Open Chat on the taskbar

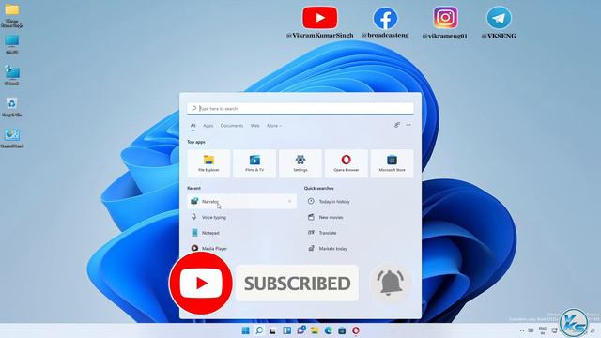[300, 330]
